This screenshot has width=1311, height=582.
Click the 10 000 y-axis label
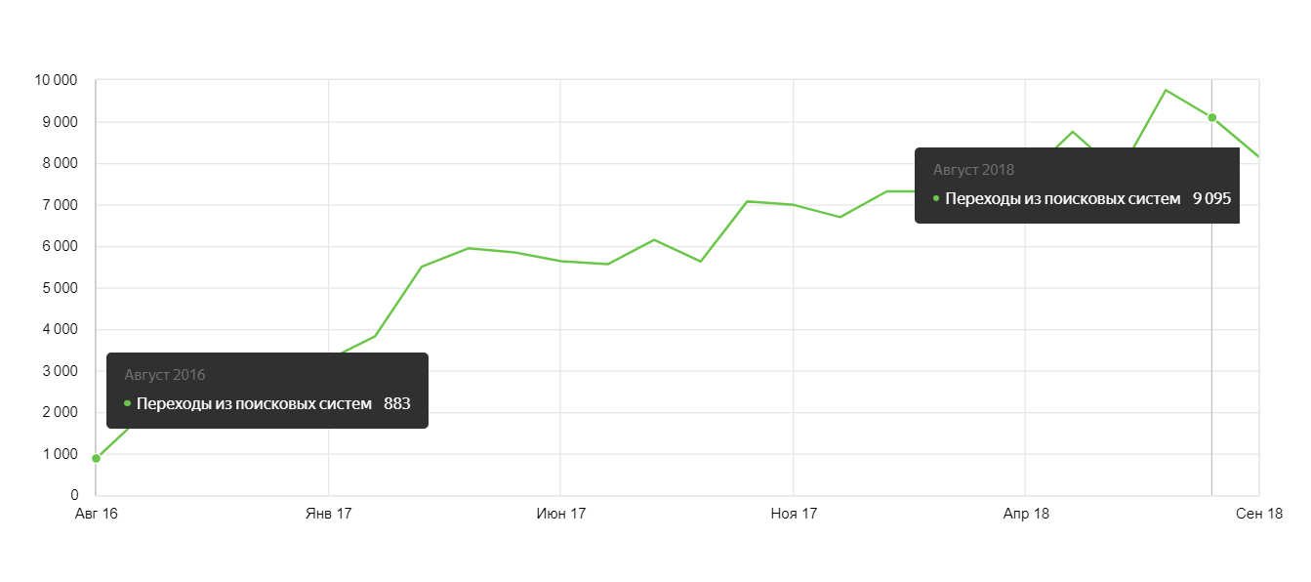tap(55, 80)
